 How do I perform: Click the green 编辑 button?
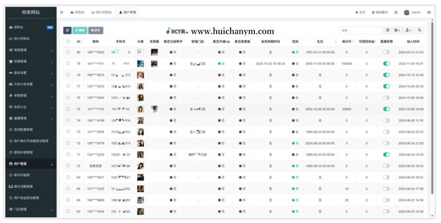click(79, 31)
